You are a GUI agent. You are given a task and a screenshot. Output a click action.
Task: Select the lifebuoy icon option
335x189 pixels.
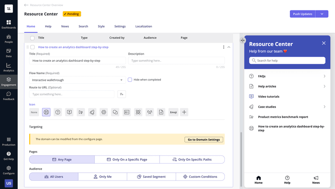click(x=46, y=112)
